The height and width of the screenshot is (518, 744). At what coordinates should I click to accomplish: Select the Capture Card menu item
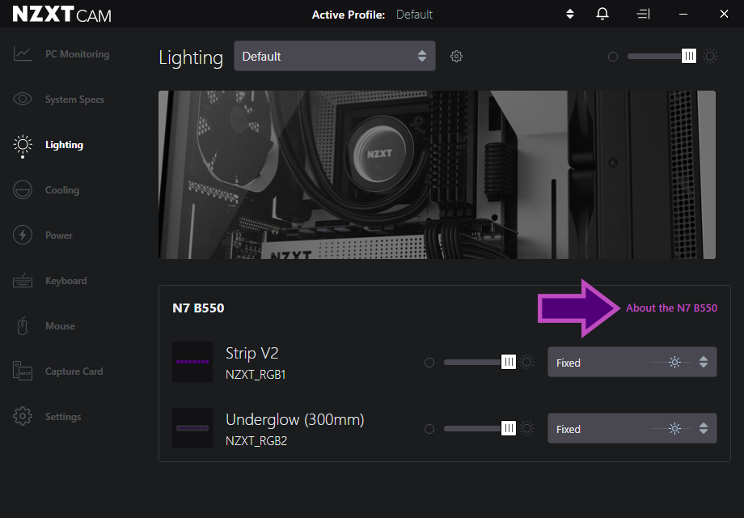point(74,372)
